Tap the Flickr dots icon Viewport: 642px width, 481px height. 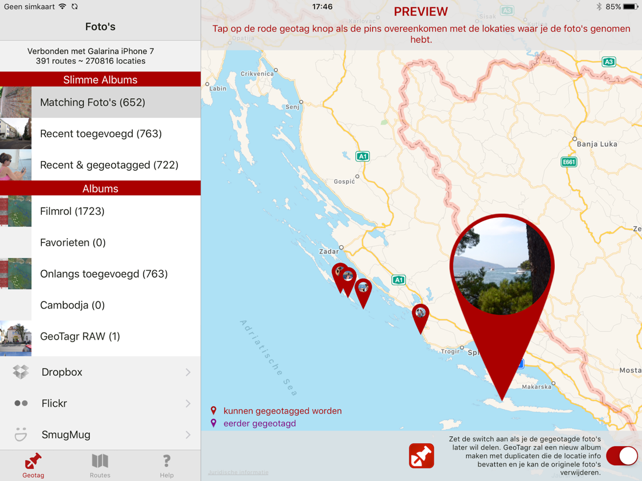point(21,403)
